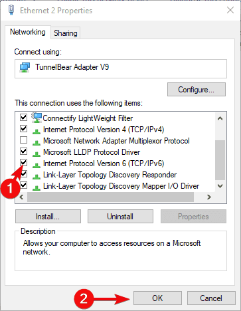This screenshot has height=311, width=241.
Task: Uncheck Microsoft LLDP Protocol Driver checkbox
Action: pyautogui.click(x=23, y=152)
